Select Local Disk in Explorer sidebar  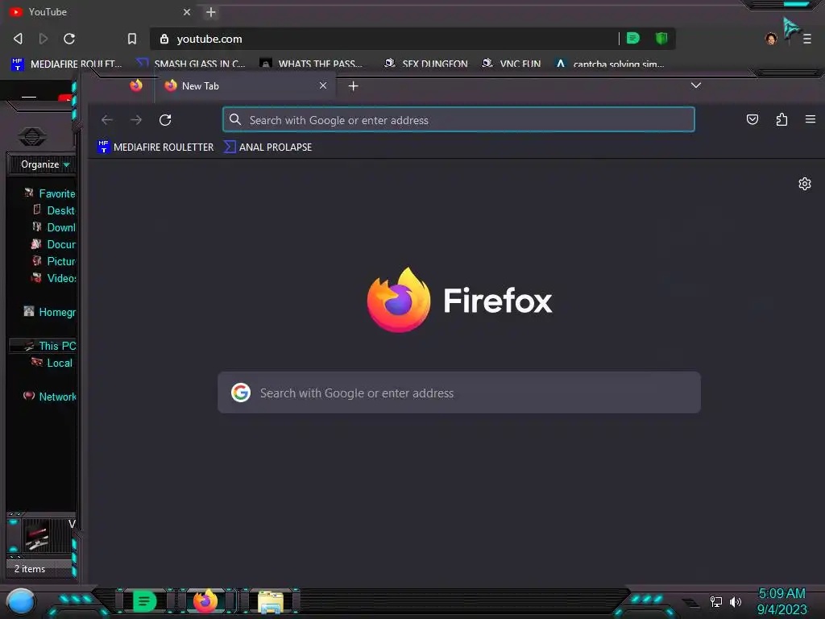tap(52, 363)
